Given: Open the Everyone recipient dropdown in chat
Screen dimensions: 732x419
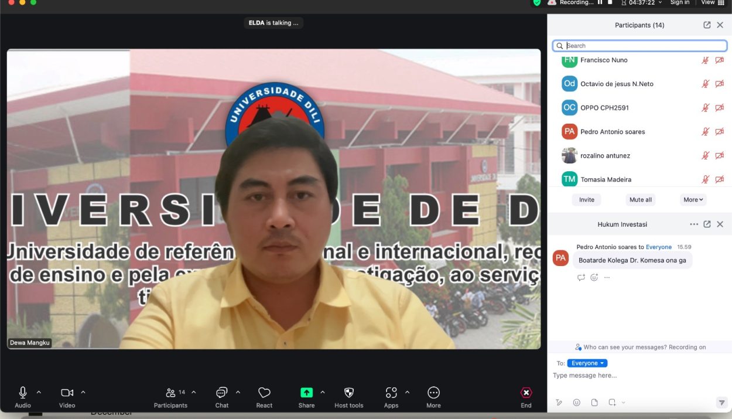Looking at the screenshot, I should 587,363.
